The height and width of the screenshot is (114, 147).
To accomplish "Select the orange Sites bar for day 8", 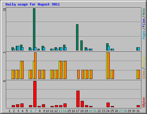I will (x=40, y=74).
